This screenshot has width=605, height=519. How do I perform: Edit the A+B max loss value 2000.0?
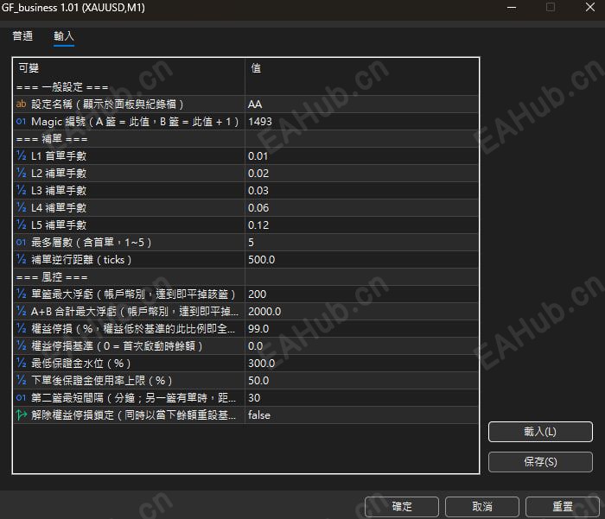pos(361,312)
